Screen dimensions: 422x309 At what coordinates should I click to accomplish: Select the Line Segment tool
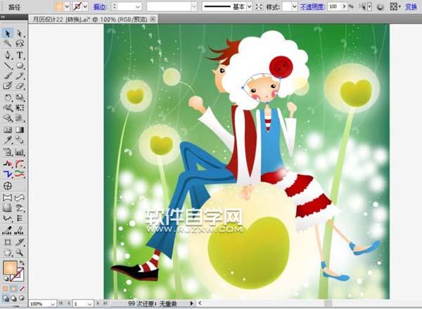click(x=8, y=65)
